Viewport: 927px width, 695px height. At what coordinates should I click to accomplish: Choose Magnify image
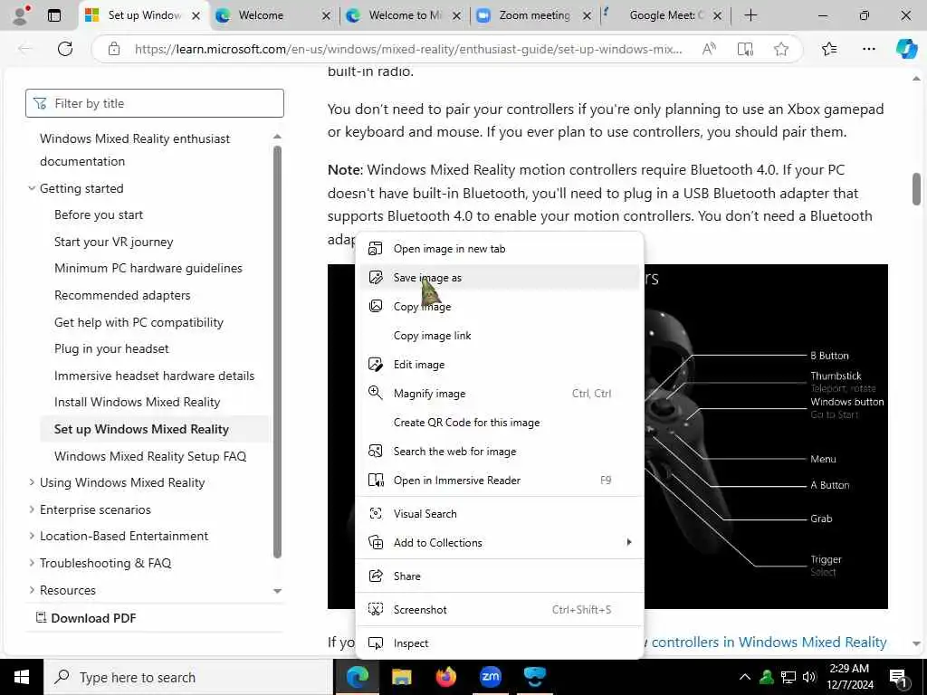tap(500, 394)
